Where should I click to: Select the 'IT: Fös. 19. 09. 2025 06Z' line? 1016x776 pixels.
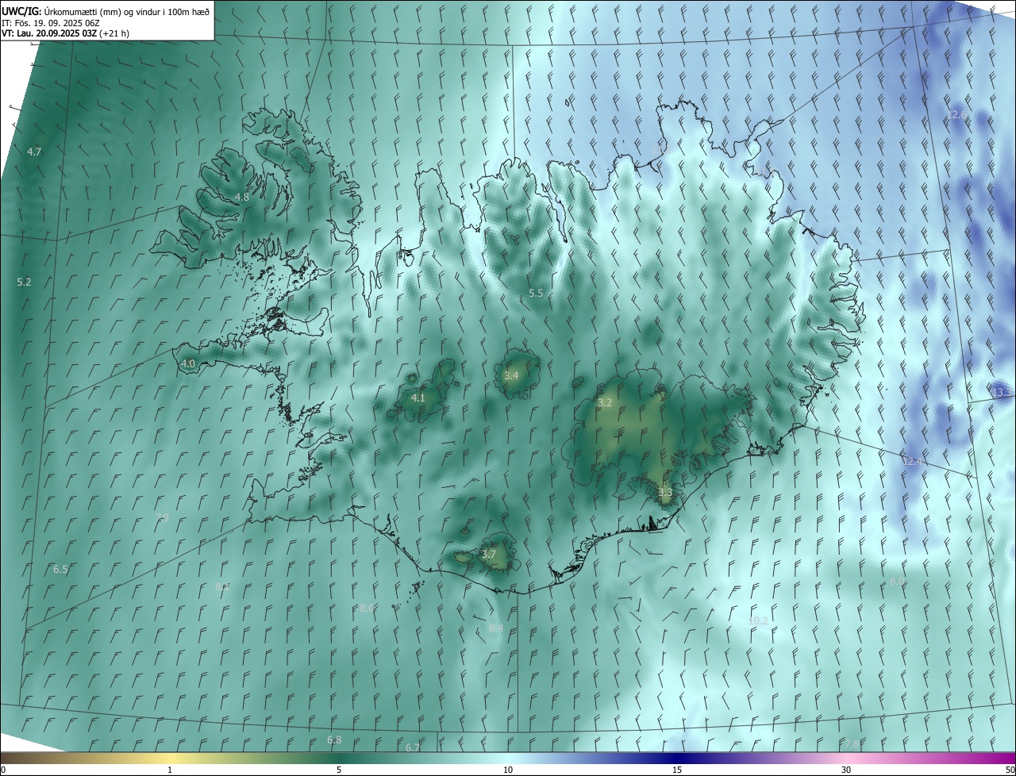point(51,22)
